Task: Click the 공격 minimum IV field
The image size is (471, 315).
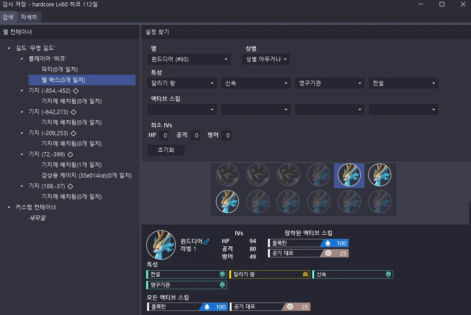Action: coord(195,136)
